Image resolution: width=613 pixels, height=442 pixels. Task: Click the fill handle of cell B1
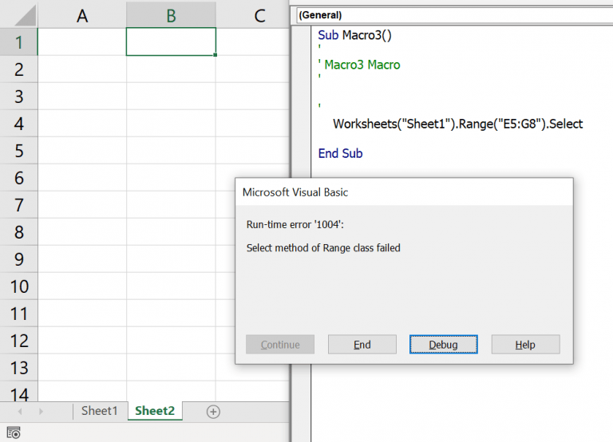tap(216, 55)
